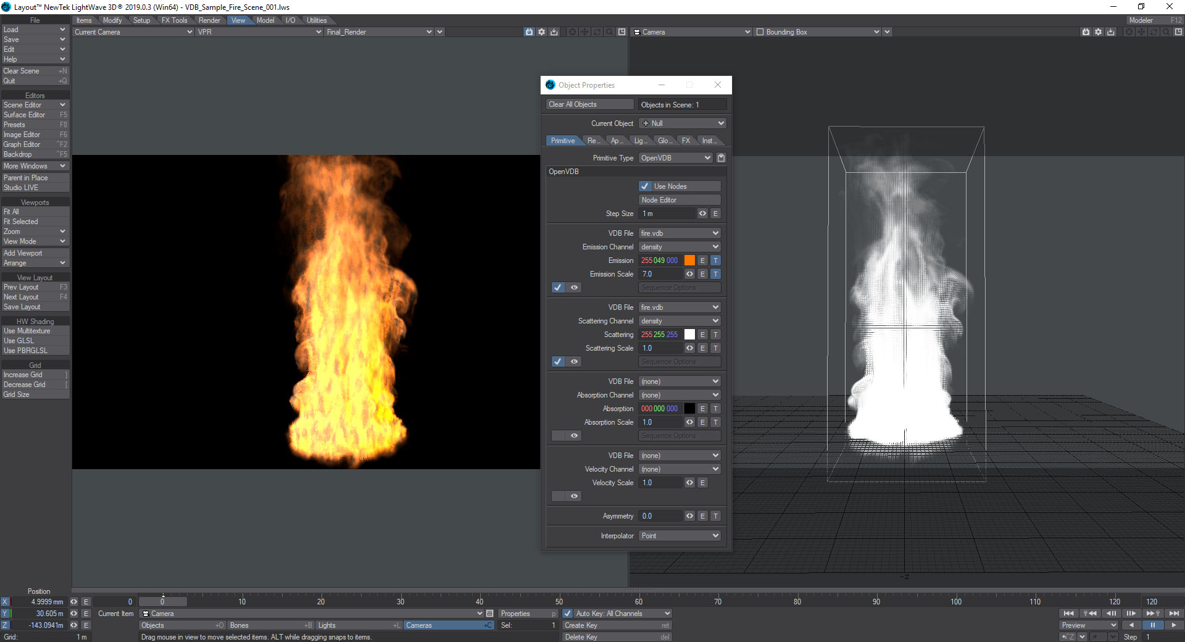
Task: Open the Render menu tab
Action: point(209,20)
